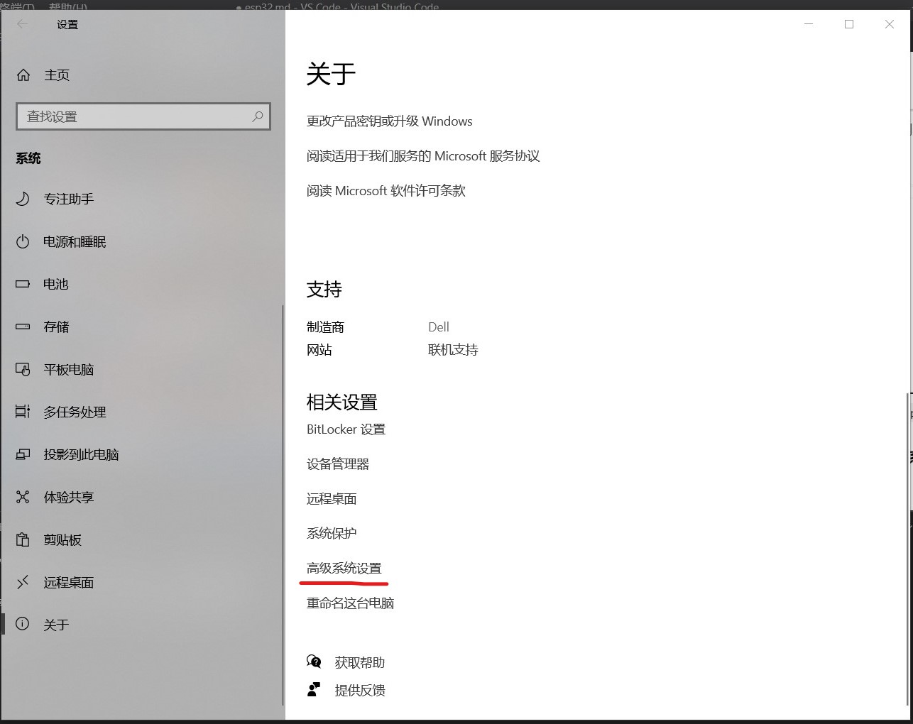This screenshot has height=724, width=913.
Task: Click the home icon beside 主页
Action: pyautogui.click(x=23, y=75)
